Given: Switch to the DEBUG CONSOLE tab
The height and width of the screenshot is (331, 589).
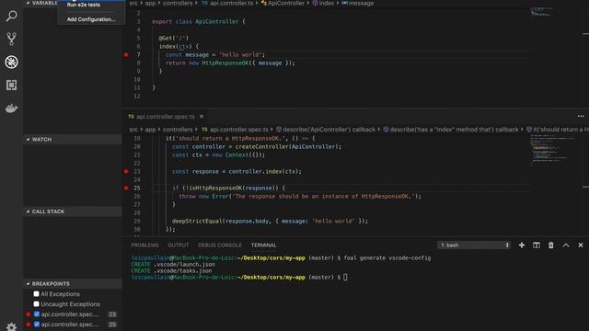Looking at the screenshot, I should [x=220, y=245].
